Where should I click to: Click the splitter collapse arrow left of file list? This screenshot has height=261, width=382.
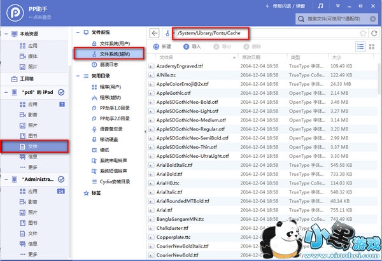(145, 132)
